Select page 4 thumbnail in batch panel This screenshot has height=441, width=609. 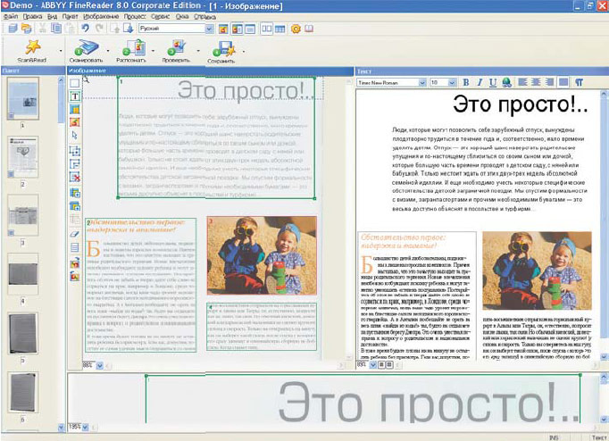23,274
